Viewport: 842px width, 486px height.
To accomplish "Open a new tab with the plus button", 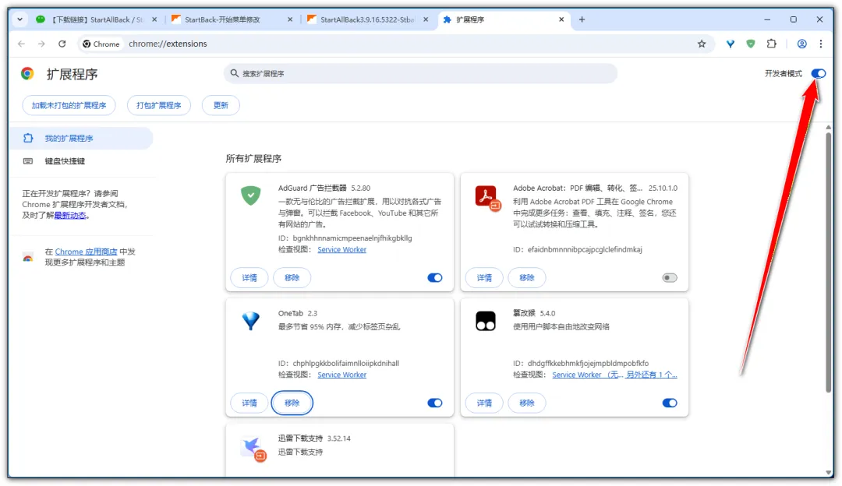I will tap(582, 19).
